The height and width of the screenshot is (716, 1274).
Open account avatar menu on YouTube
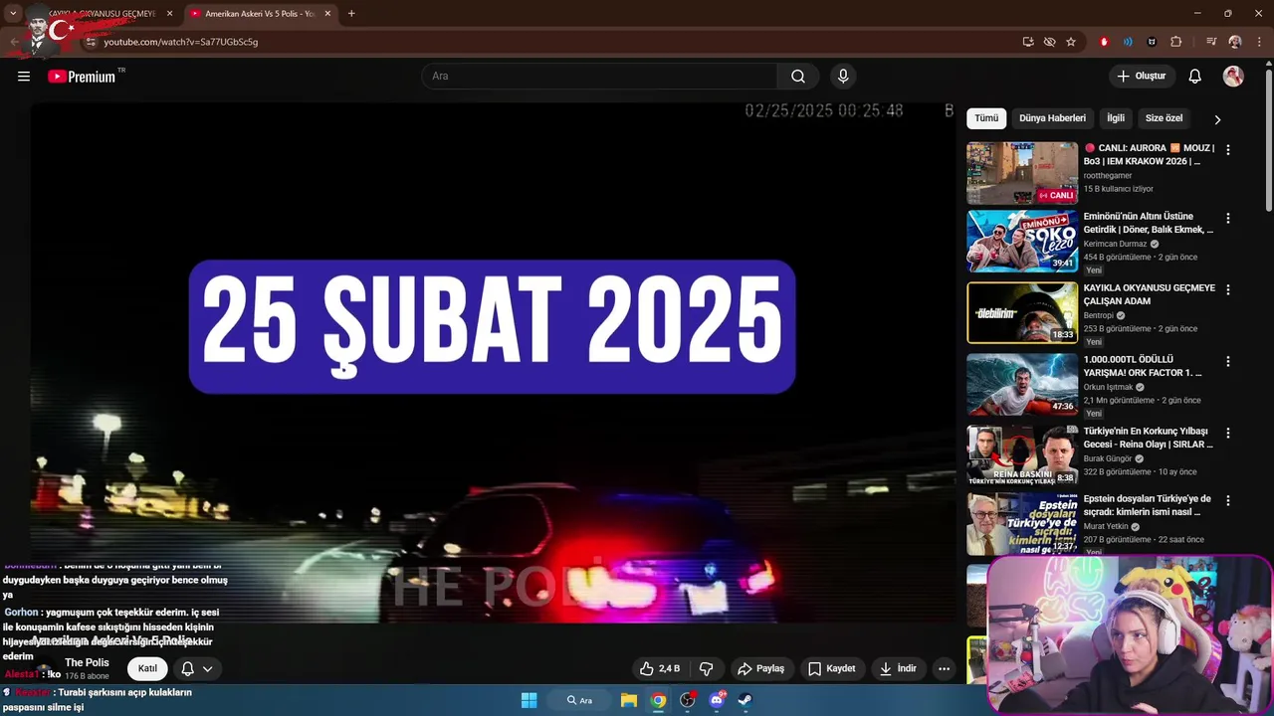[x=1233, y=77]
